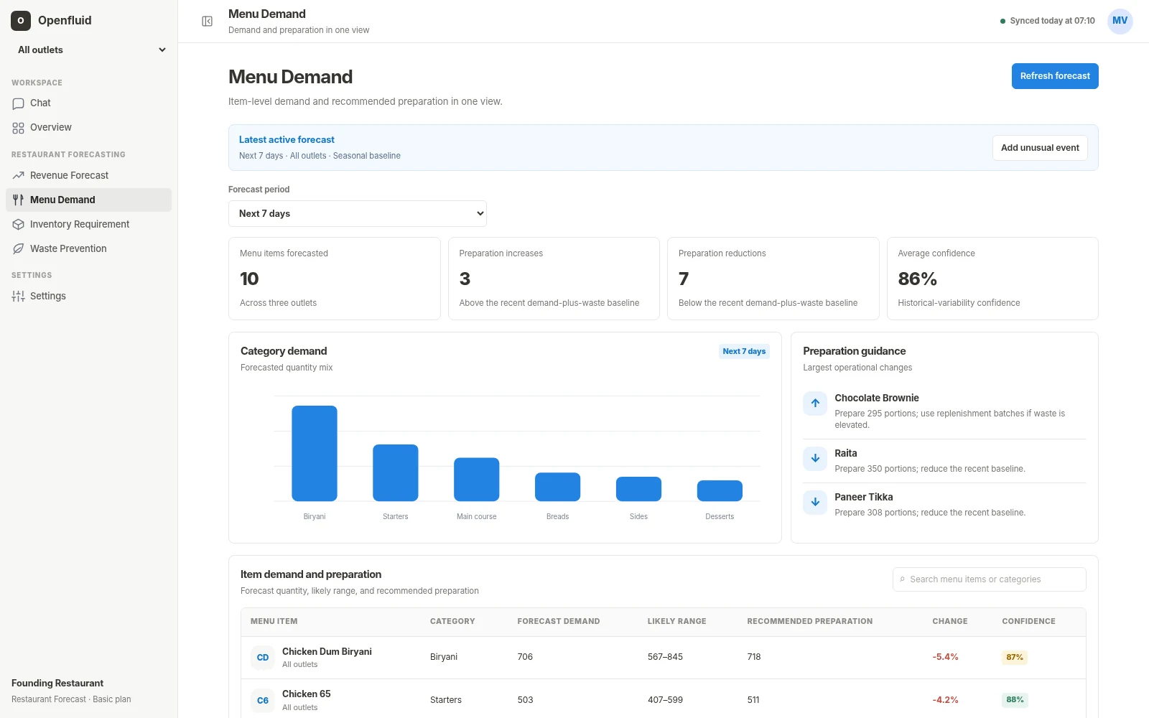Click the 88% confidence badge

(x=1015, y=700)
